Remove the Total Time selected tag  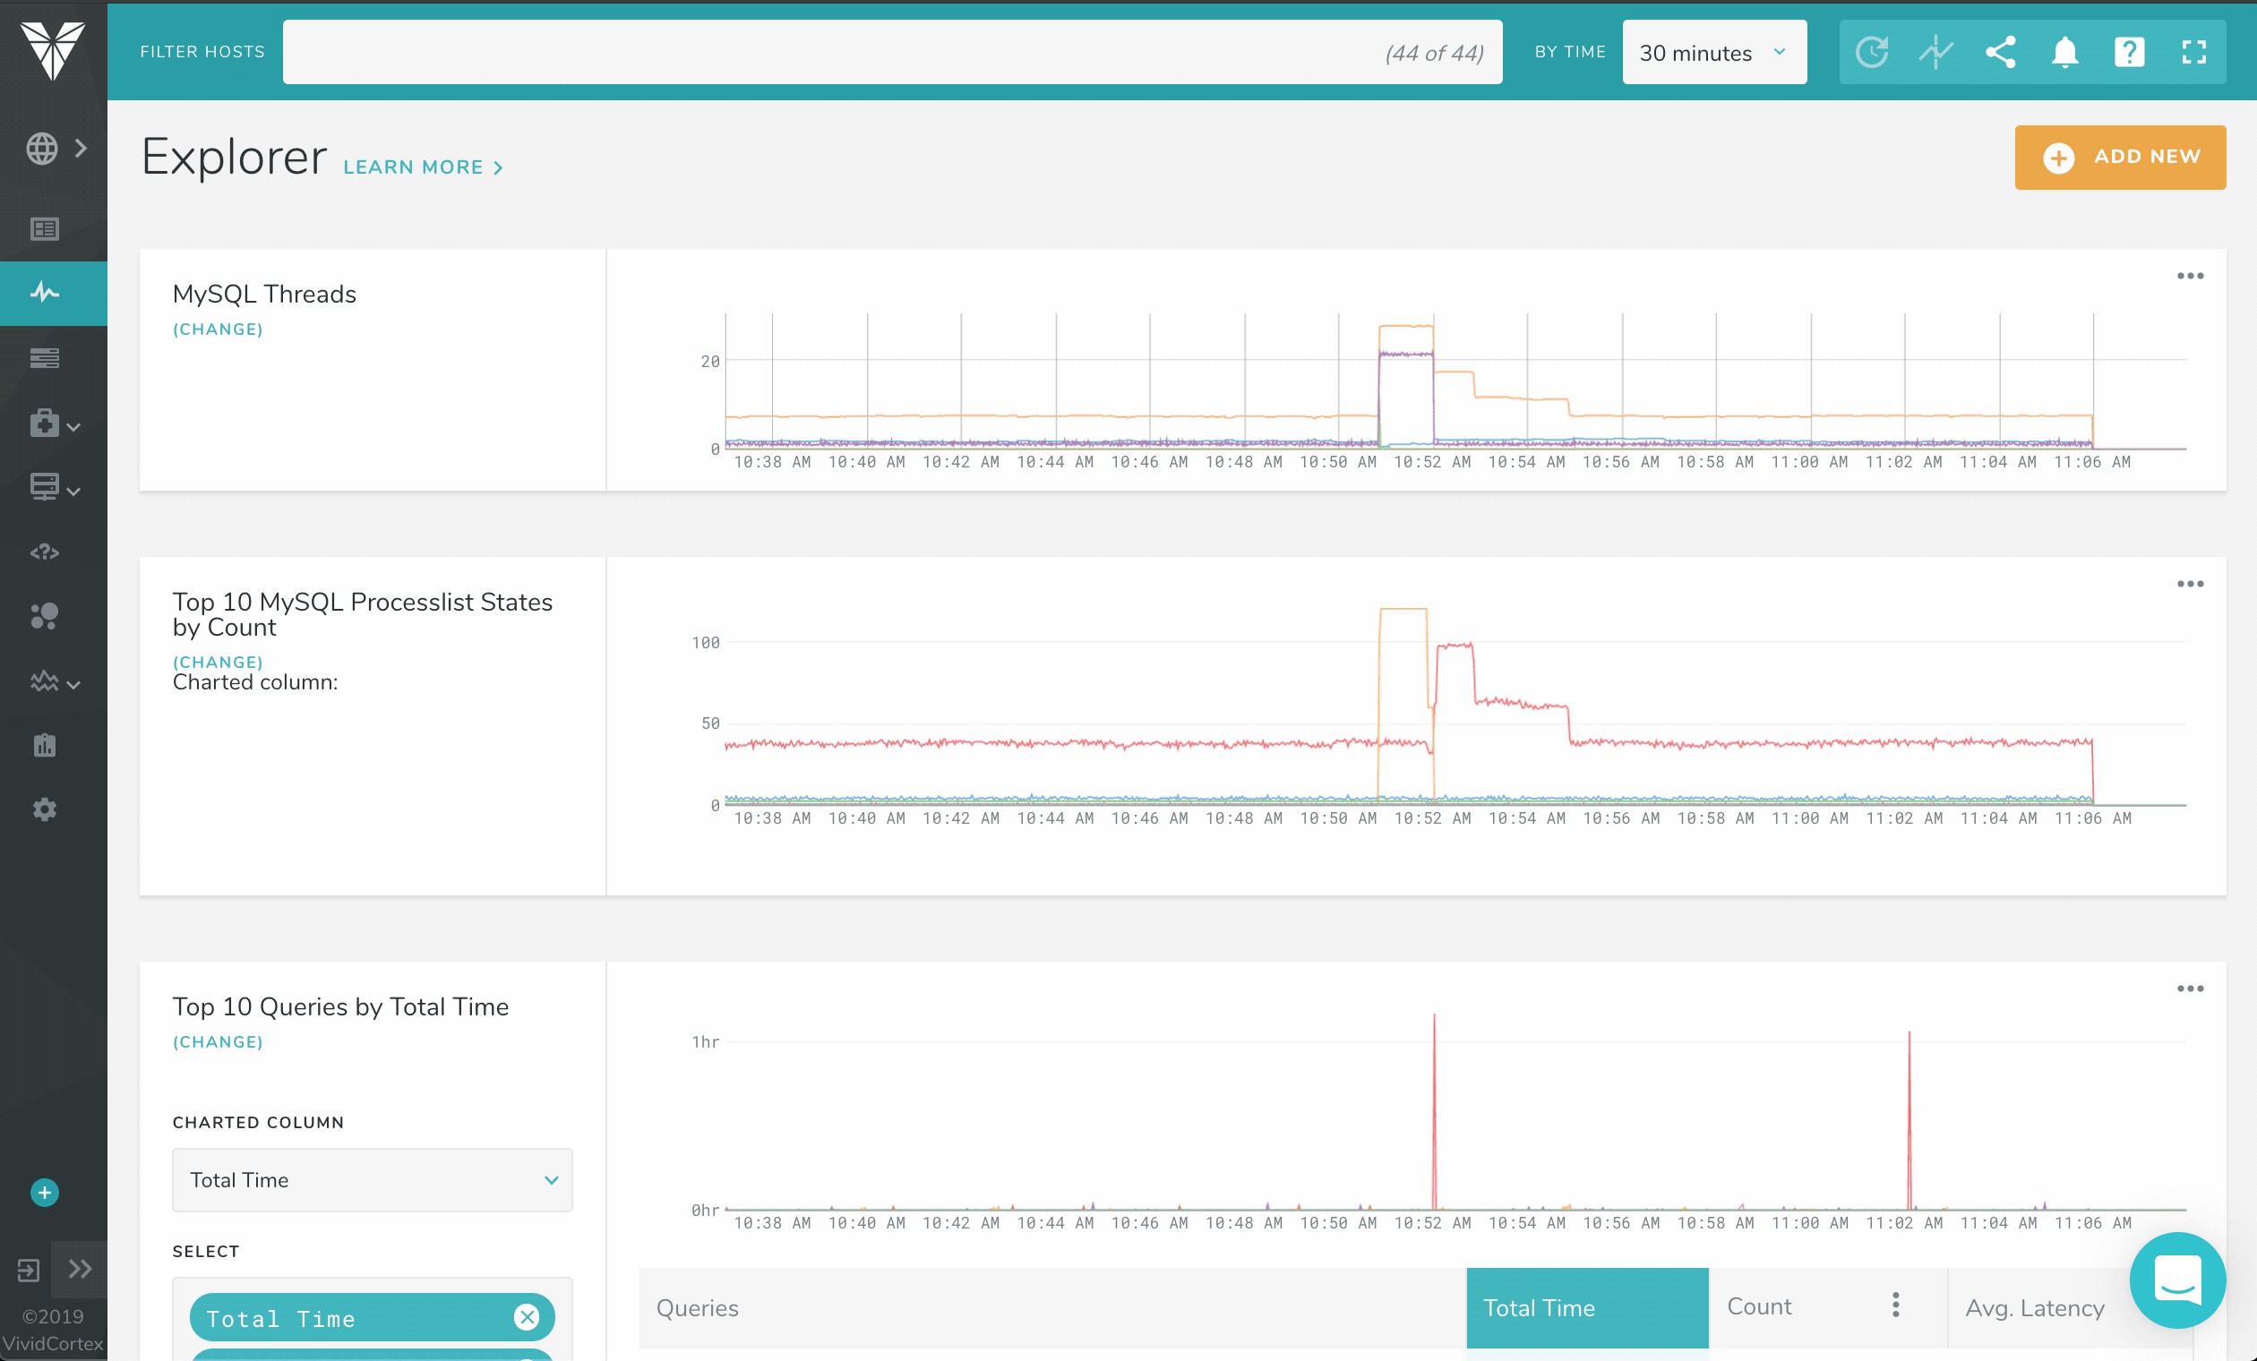[527, 1317]
